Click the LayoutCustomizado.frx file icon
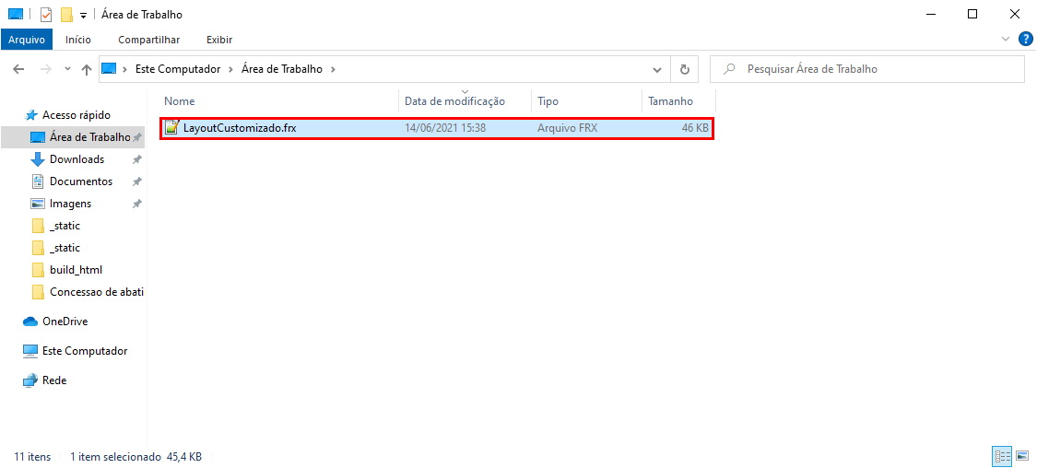The width and height of the screenshot is (1037, 468). pyautogui.click(x=172, y=128)
